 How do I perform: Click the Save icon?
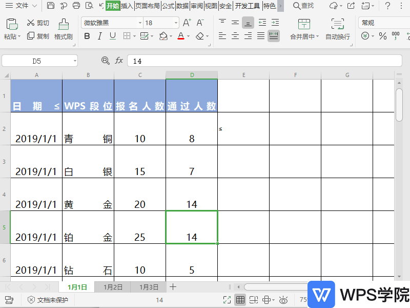pyautogui.click(x=50, y=5)
